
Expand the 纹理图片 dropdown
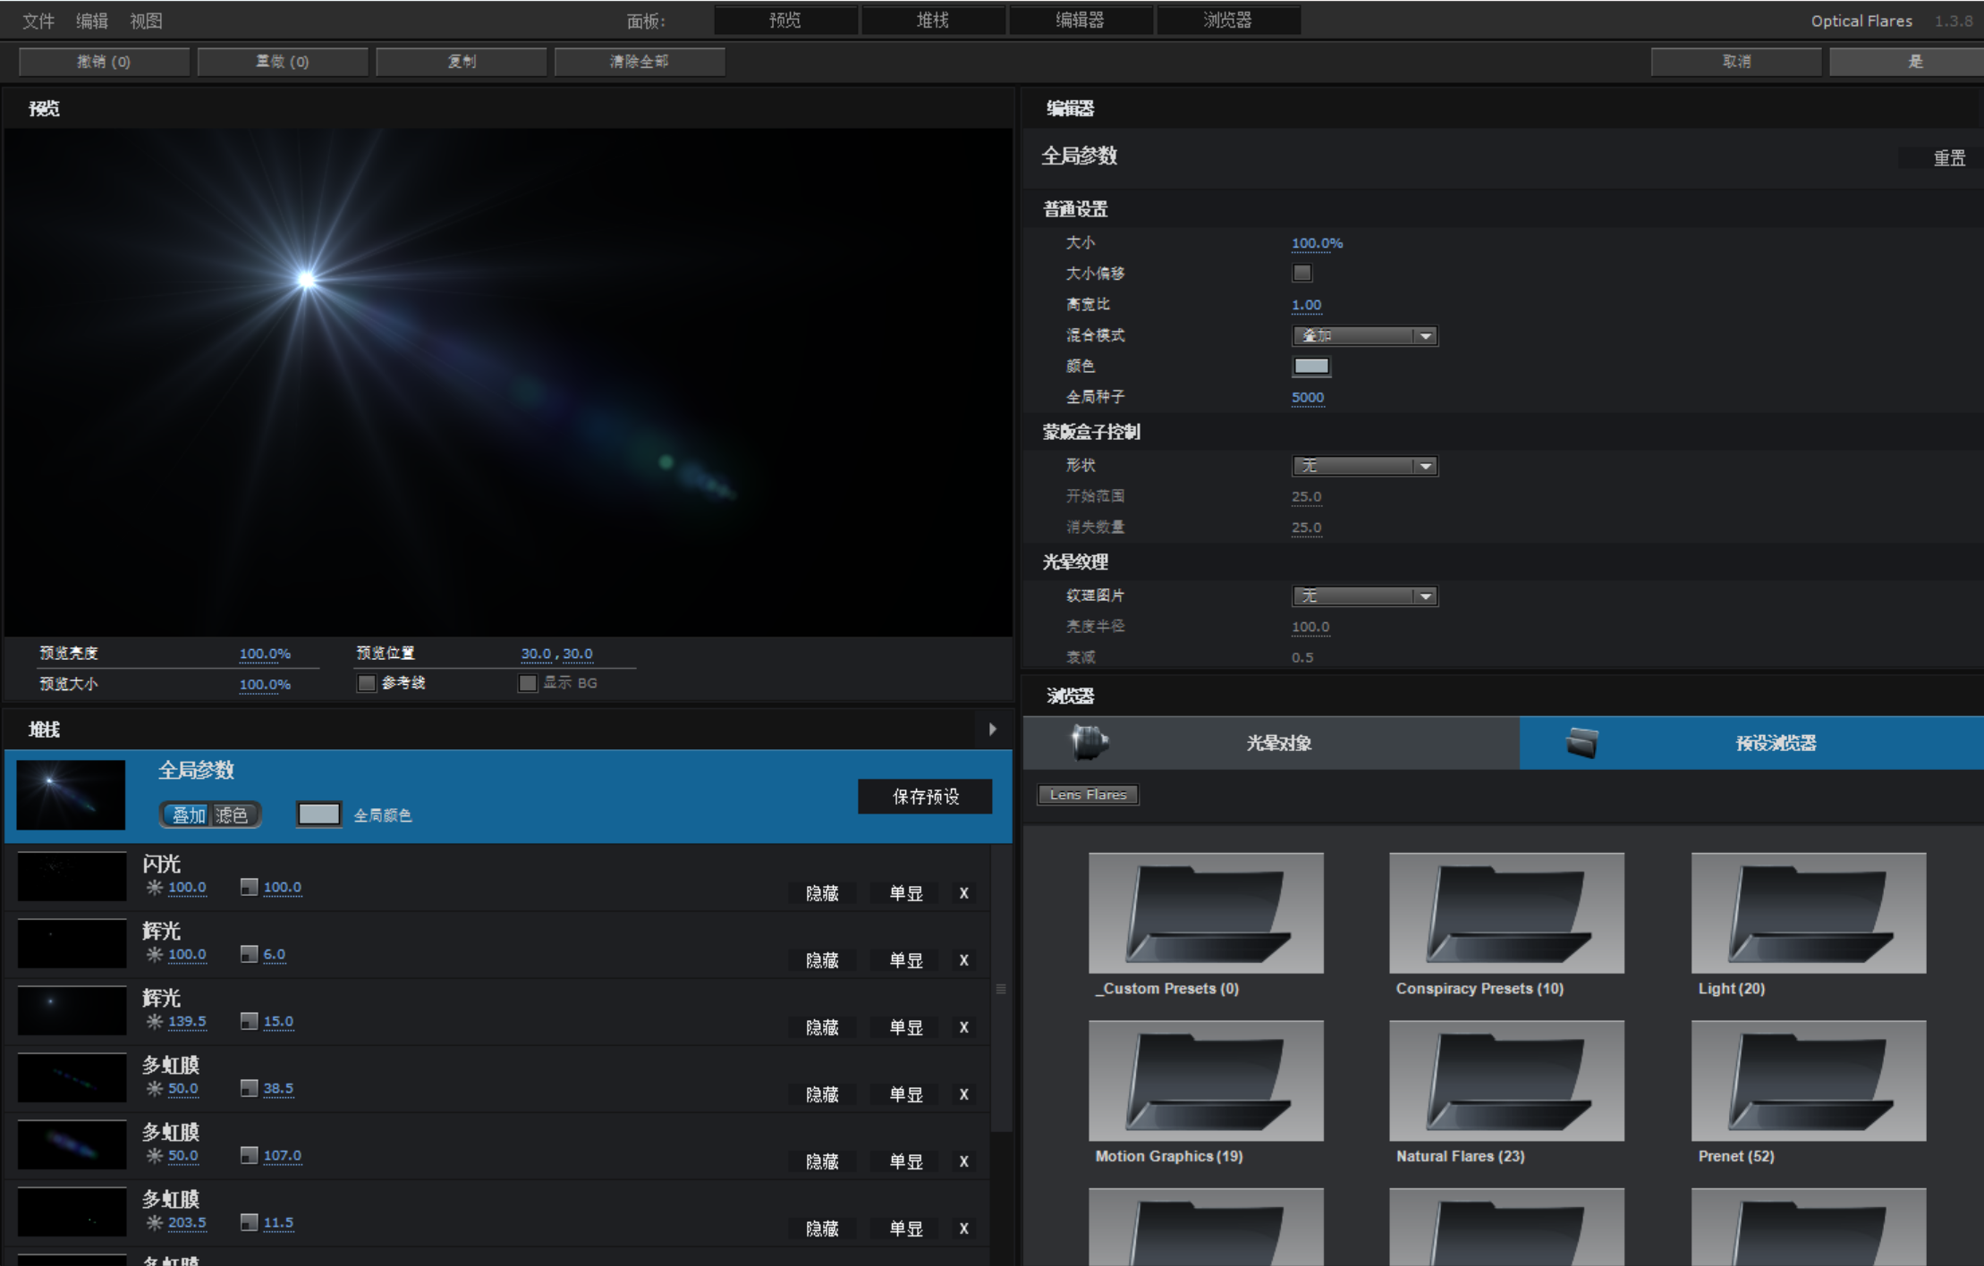coord(1364,596)
